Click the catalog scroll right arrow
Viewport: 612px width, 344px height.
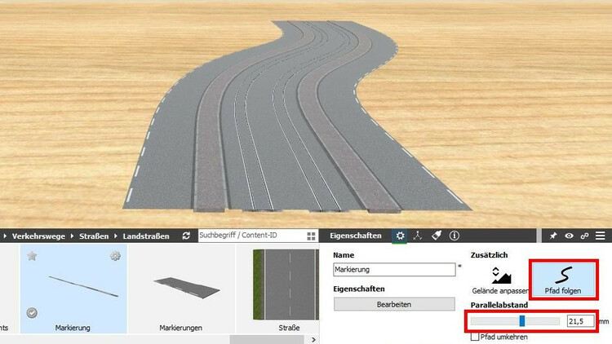click(313, 340)
